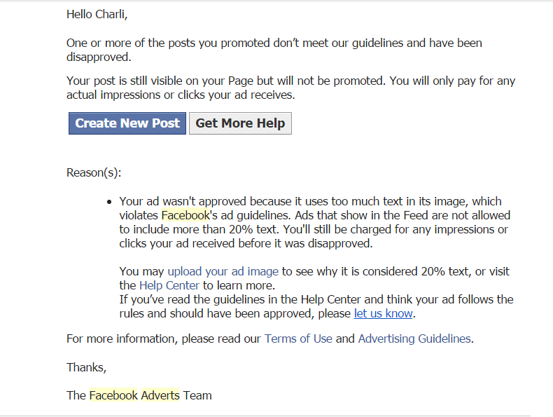The height and width of the screenshot is (417, 553).
Task: Click the bullet point marker
Action: pos(109,202)
